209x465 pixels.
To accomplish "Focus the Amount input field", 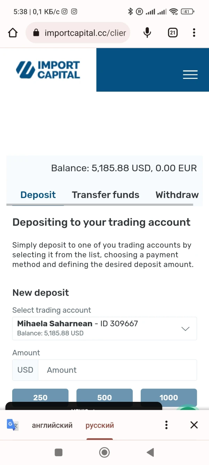I will (117, 370).
